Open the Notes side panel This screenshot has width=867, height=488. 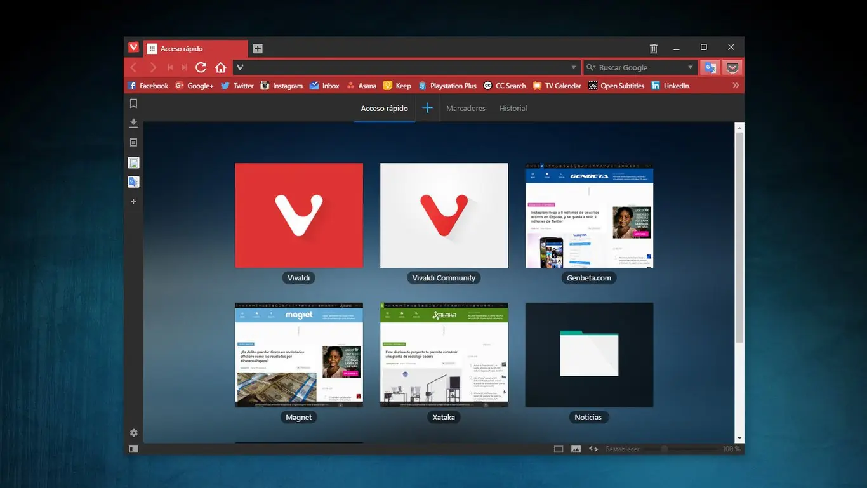point(133,143)
